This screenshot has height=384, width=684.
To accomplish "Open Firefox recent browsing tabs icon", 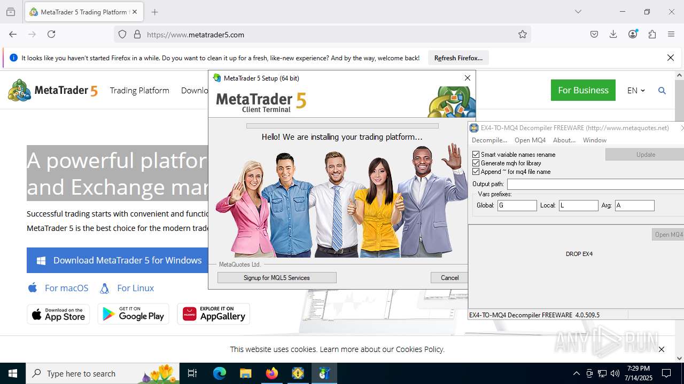I will (x=11, y=12).
